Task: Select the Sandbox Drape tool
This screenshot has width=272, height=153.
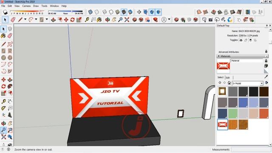Action: [x=226, y=12]
